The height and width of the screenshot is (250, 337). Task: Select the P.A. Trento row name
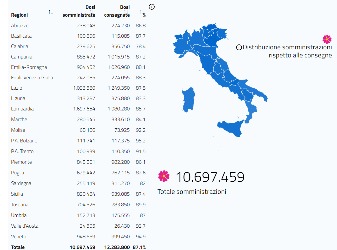click(22, 151)
